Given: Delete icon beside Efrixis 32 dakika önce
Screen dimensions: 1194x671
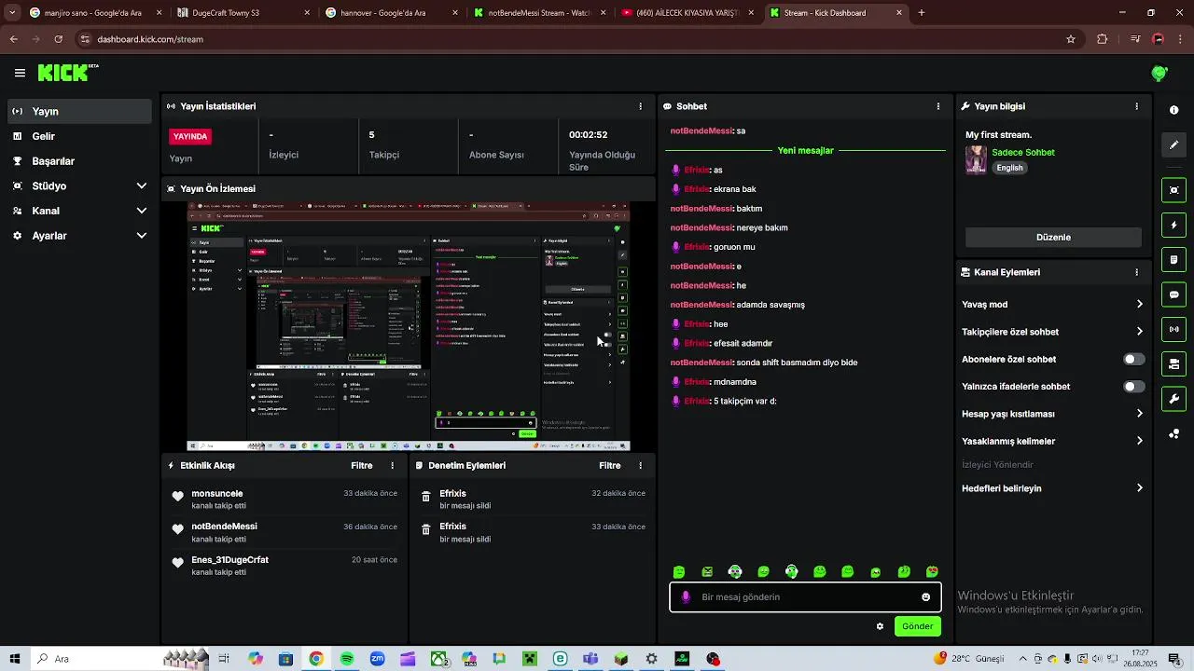Looking at the screenshot, I should (425, 497).
